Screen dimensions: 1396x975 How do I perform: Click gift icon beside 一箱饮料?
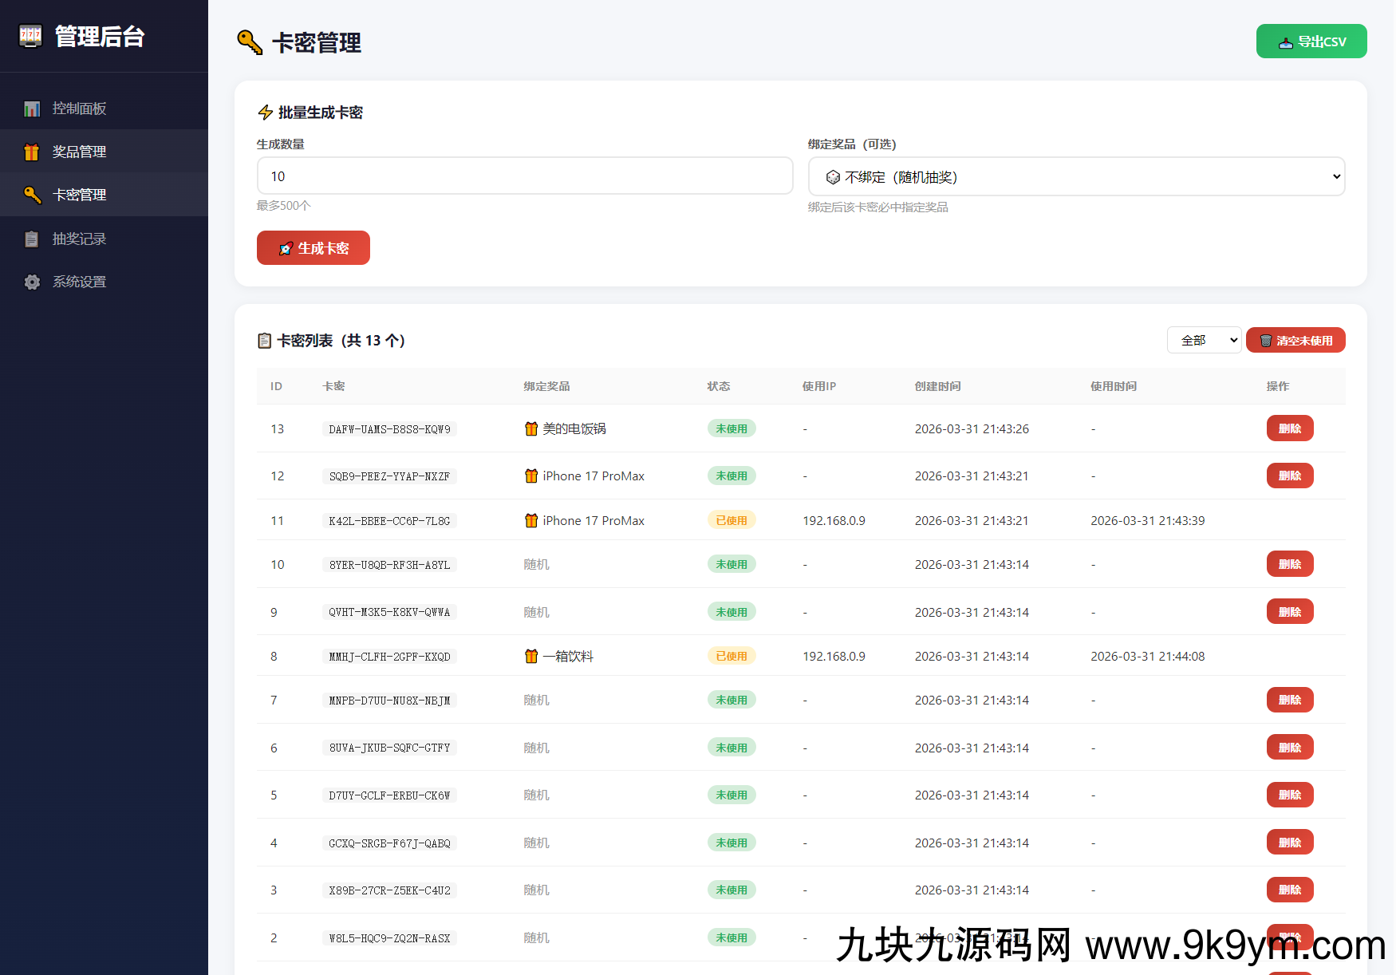pyautogui.click(x=531, y=656)
